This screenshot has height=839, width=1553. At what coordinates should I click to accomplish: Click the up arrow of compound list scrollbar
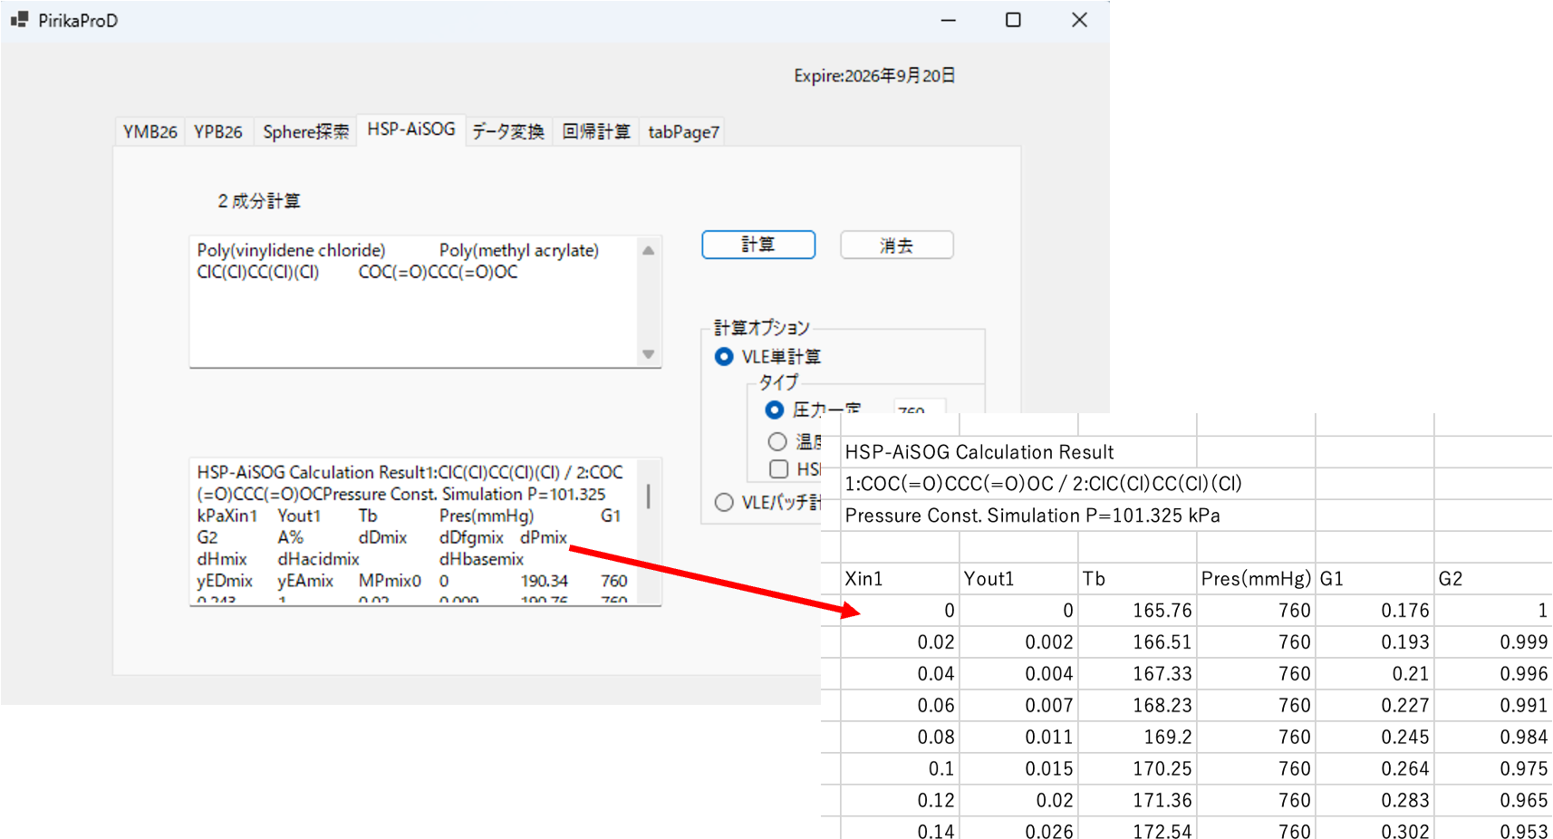point(648,251)
